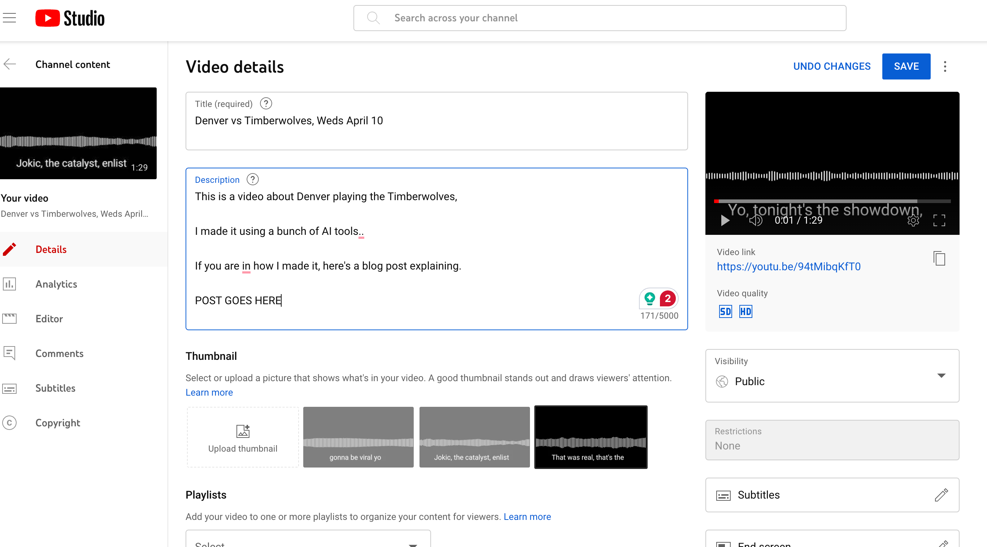Click into the Title text field
This screenshot has height=547, width=987.
pos(436,121)
